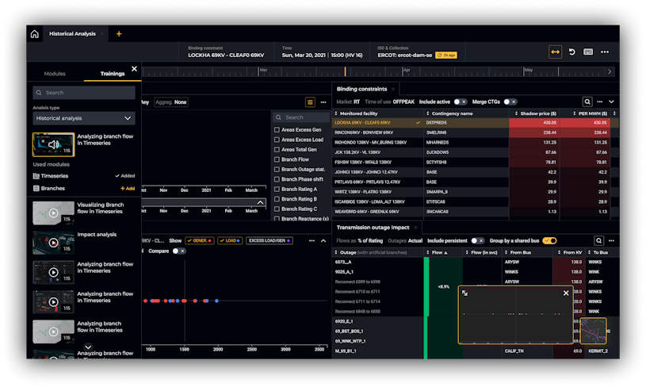Sort by Shadow price column
This screenshot has width=646, height=387.
[x=536, y=113]
